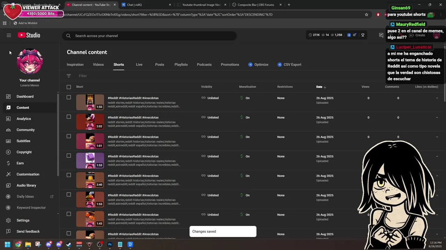This screenshot has width=446, height=250.
Task: Focus the Search across your channel field
Action: (x=149, y=36)
